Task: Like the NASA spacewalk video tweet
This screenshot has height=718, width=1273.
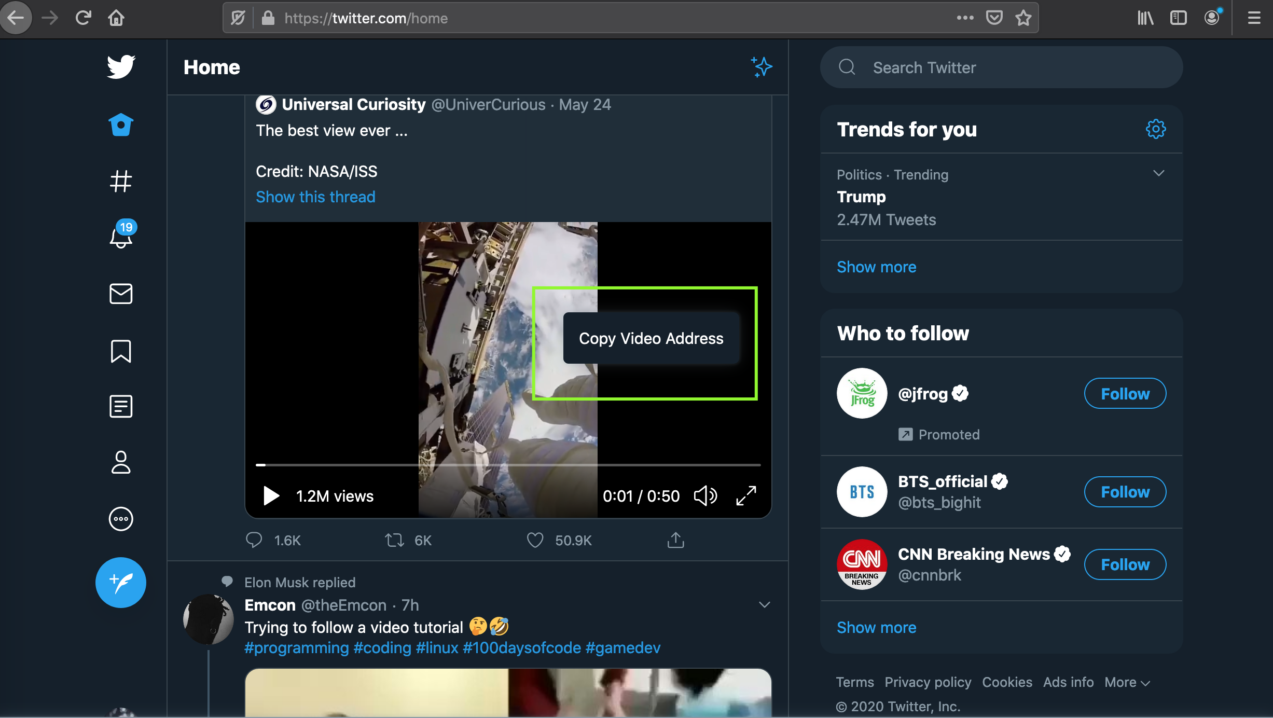Action: [x=535, y=540]
